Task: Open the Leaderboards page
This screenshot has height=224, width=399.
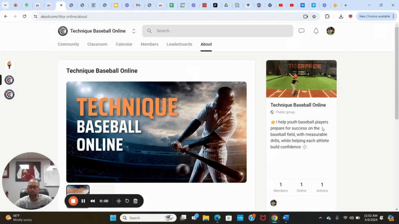Action: (179, 44)
